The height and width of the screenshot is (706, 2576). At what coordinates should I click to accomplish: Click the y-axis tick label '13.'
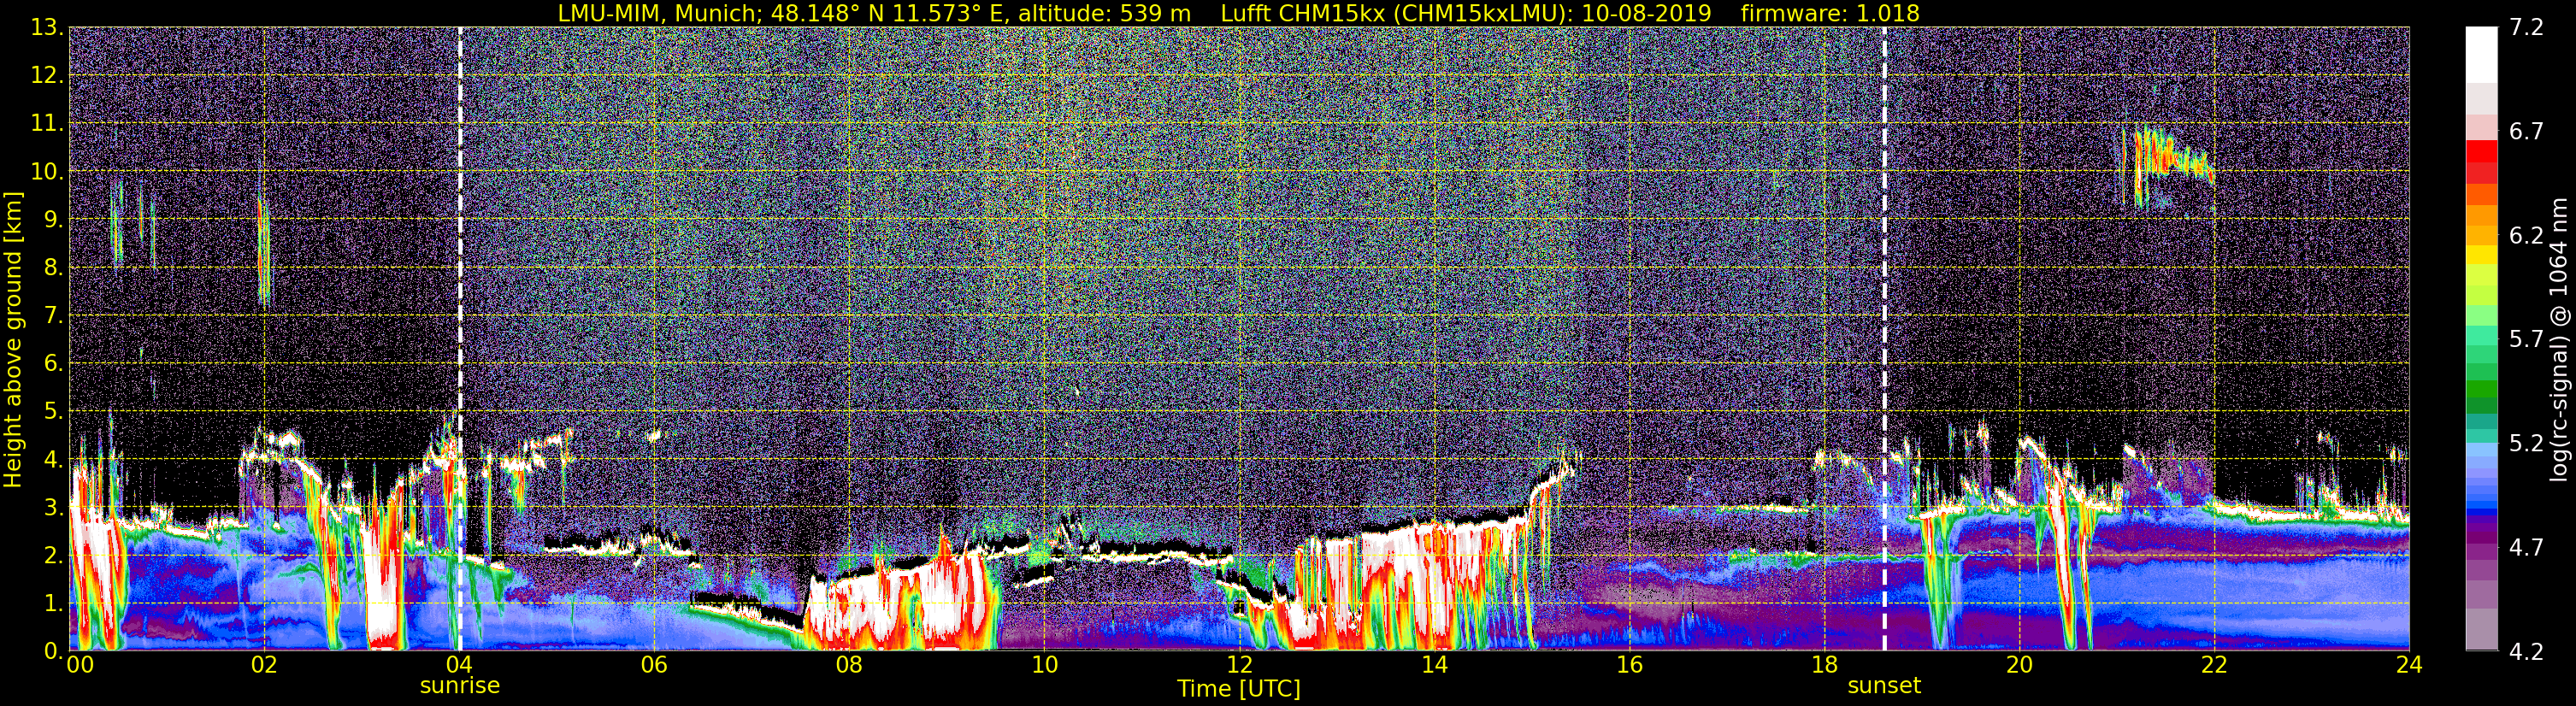coord(47,28)
